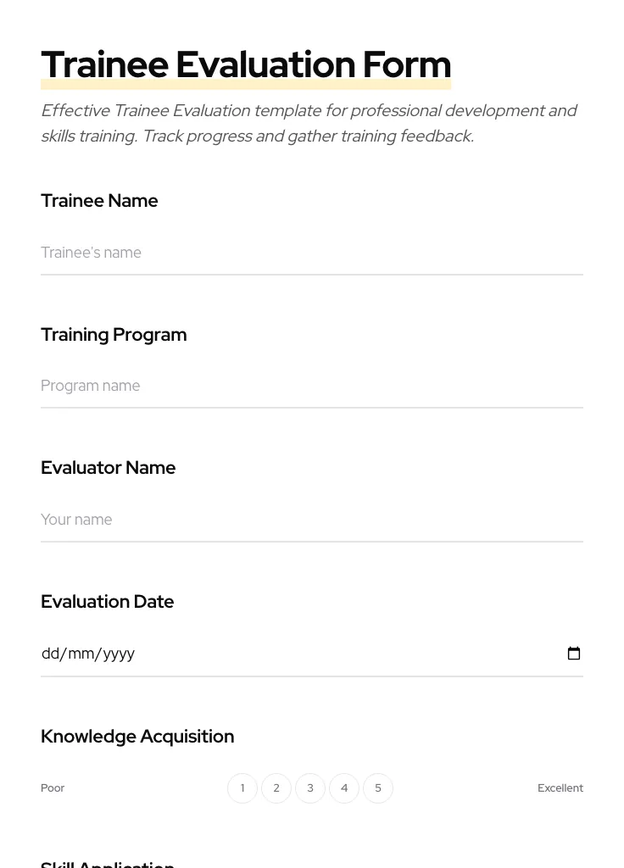Rate Knowledge Acquisition as 5

click(x=378, y=788)
